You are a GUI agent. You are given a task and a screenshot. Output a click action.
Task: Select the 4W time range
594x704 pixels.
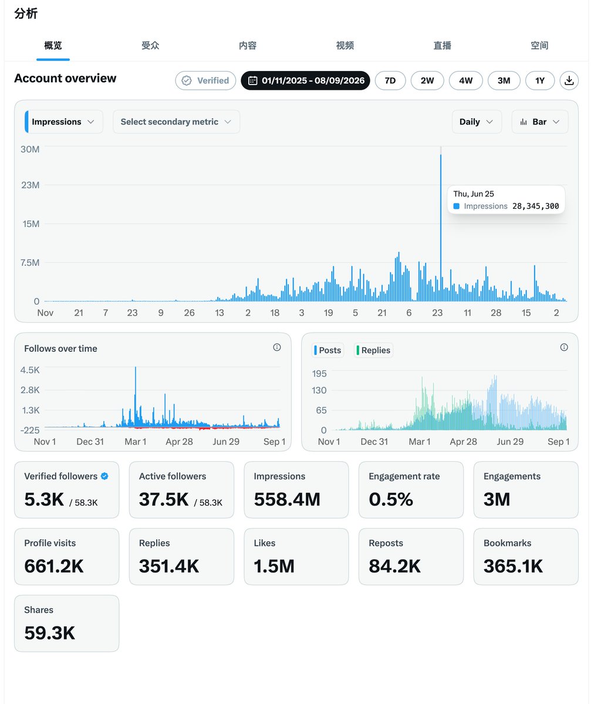(x=465, y=80)
